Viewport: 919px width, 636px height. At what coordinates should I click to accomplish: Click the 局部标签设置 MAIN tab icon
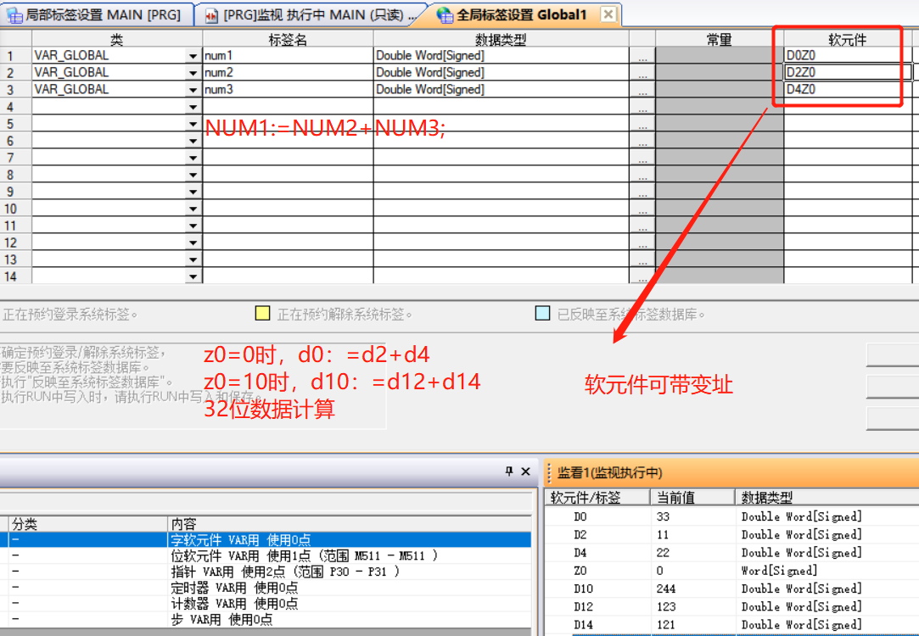point(15,15)
